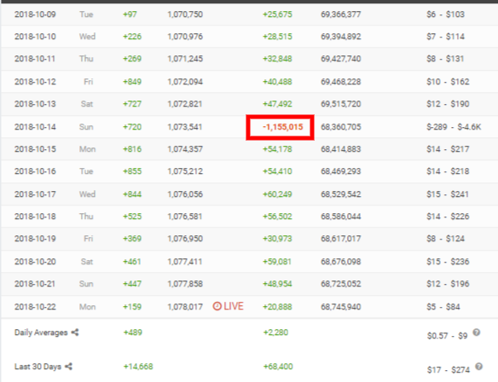
Task: Click subscriber gain +855
Action: (x=132, y=171)
